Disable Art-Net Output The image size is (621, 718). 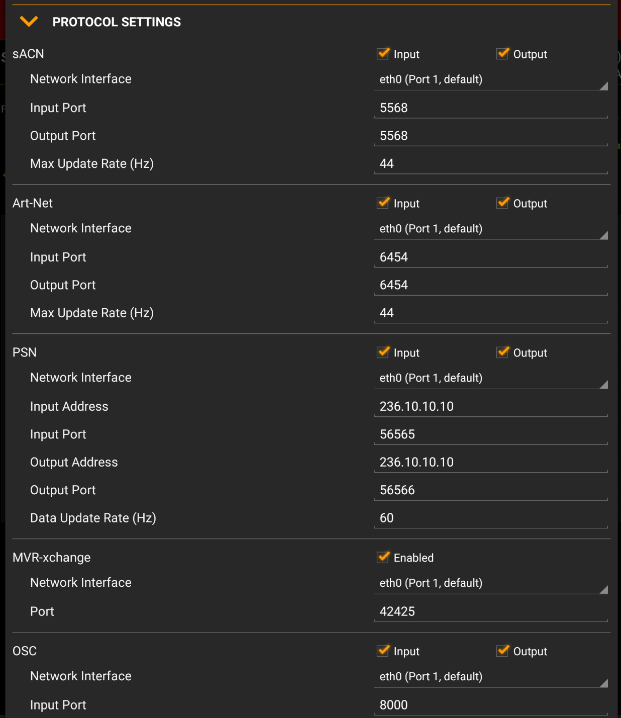click(x=502, y=203)
